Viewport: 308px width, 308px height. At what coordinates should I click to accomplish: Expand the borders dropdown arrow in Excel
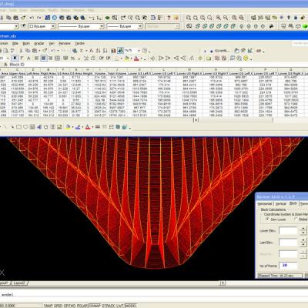(x=121, y=59)
